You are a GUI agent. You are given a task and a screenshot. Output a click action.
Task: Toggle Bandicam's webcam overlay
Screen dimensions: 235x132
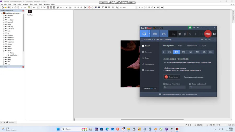click(x=173, y=34)
